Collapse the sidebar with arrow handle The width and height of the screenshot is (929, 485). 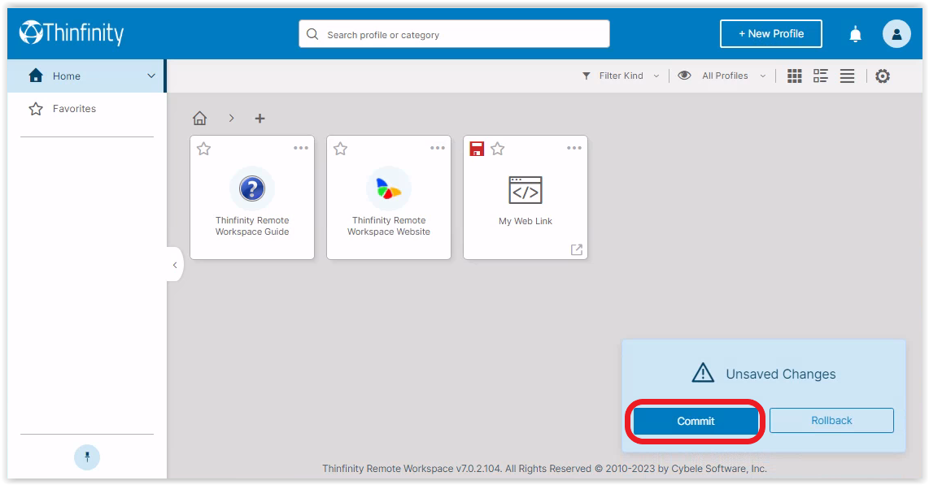click(x=175, y=264)
